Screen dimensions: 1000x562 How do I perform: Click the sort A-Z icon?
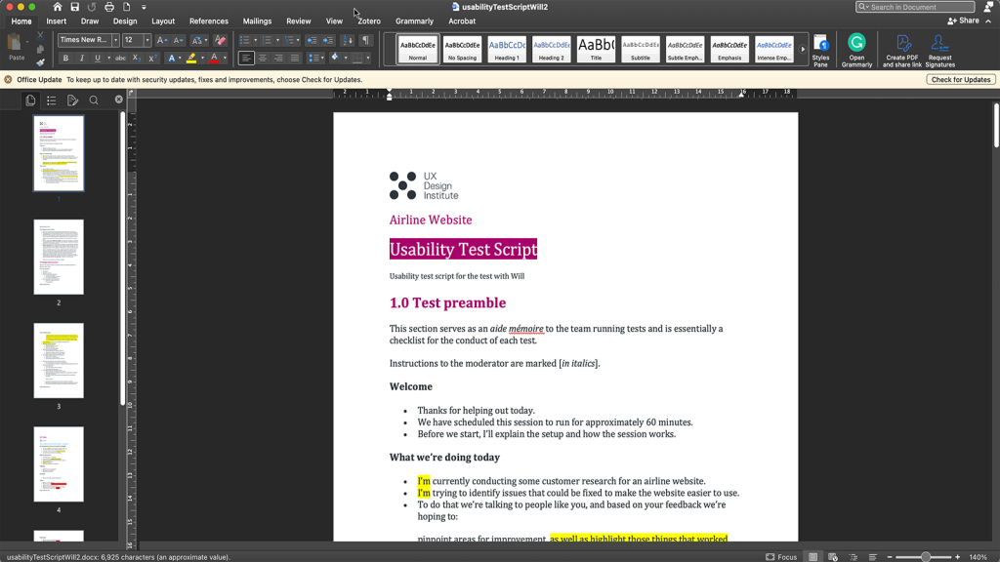pos(348,39)
